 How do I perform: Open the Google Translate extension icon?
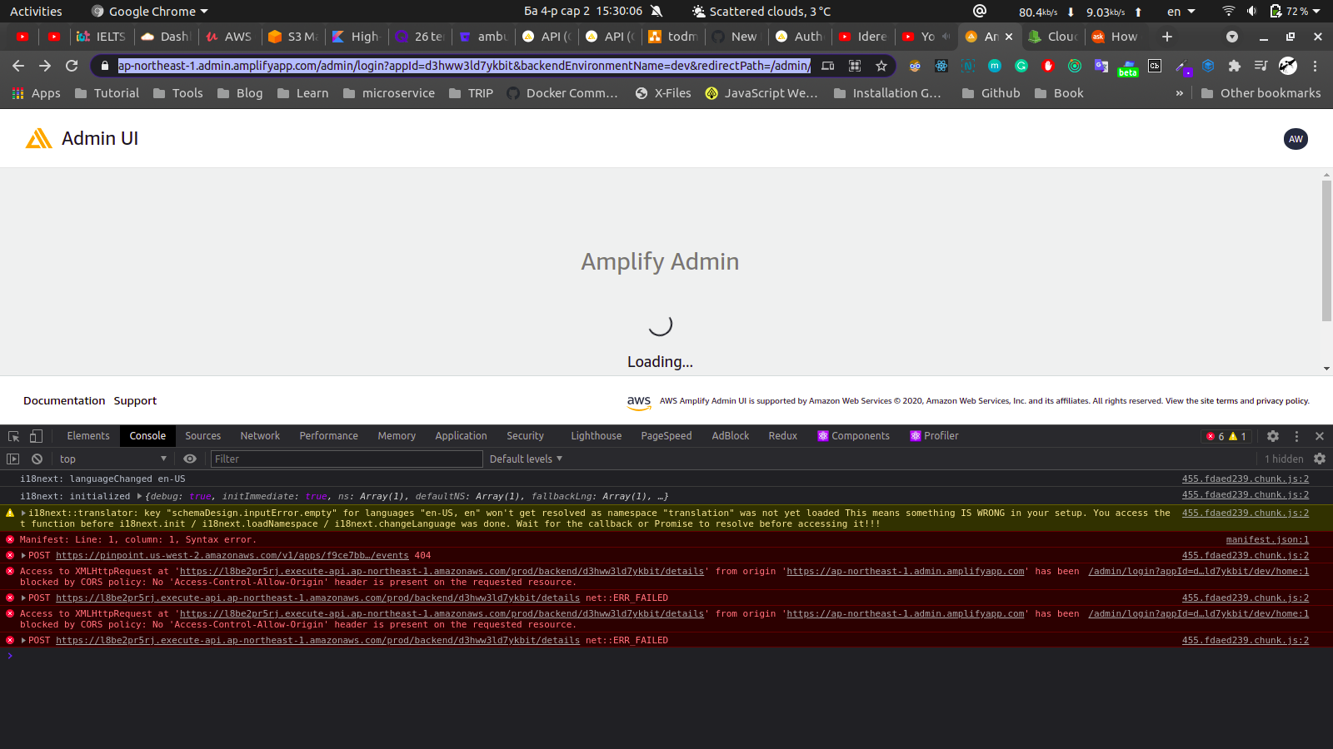(1101, 66)
